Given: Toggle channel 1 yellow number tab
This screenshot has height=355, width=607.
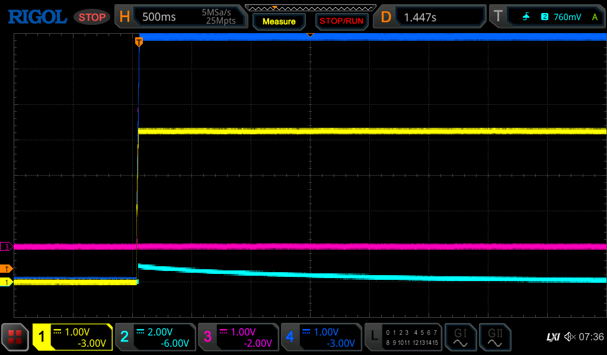Looking at the screenshot, I should [x=41, y=337].
